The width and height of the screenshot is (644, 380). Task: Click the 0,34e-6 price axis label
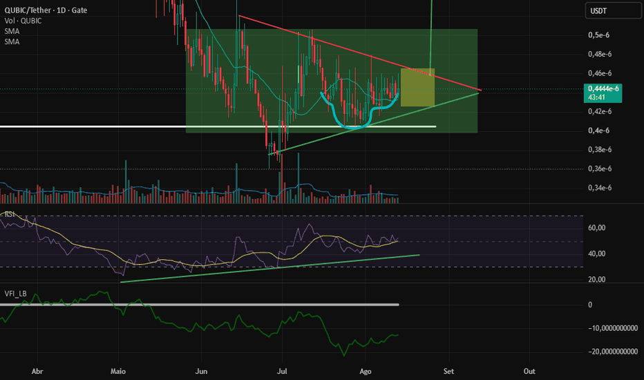tap(600, 188)
